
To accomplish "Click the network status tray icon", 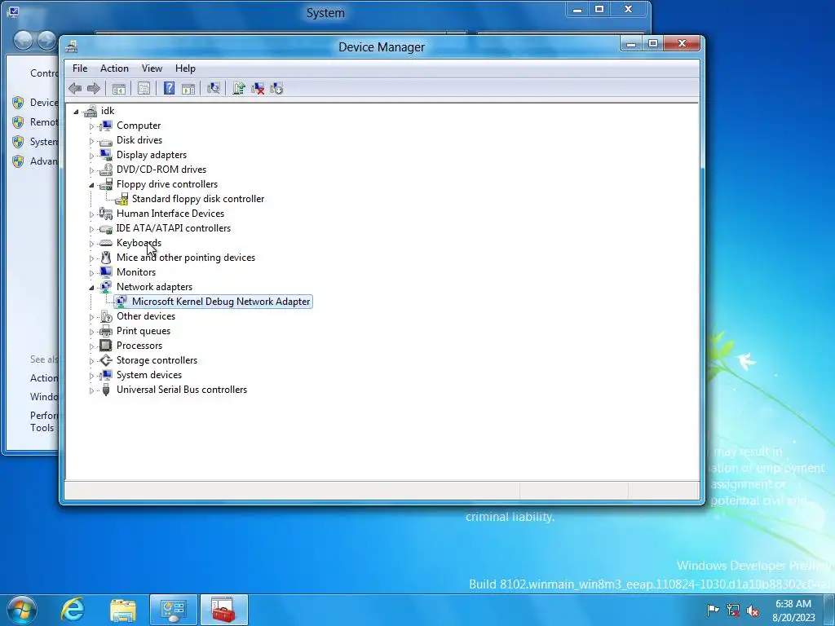I will tap(733, 610).
